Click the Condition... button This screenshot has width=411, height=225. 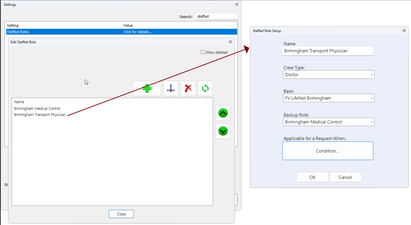pyautogui.click(x=328, y=151)
